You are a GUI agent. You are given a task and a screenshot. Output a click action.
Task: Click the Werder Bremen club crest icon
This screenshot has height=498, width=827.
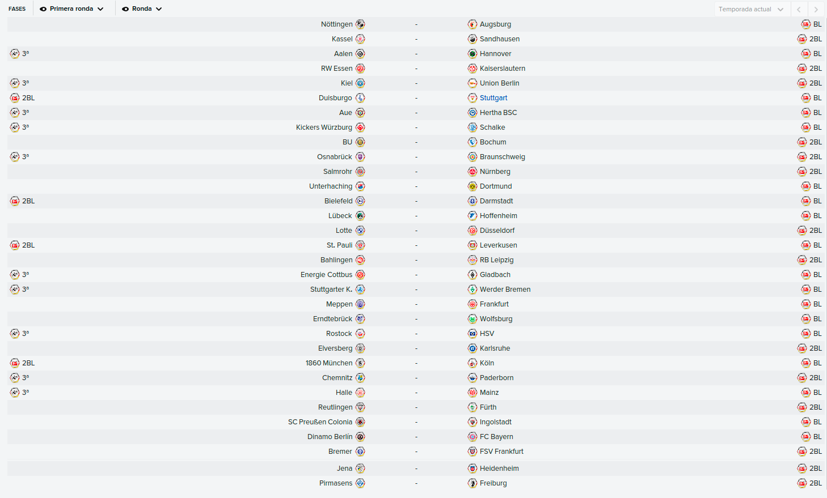point(472,290)
